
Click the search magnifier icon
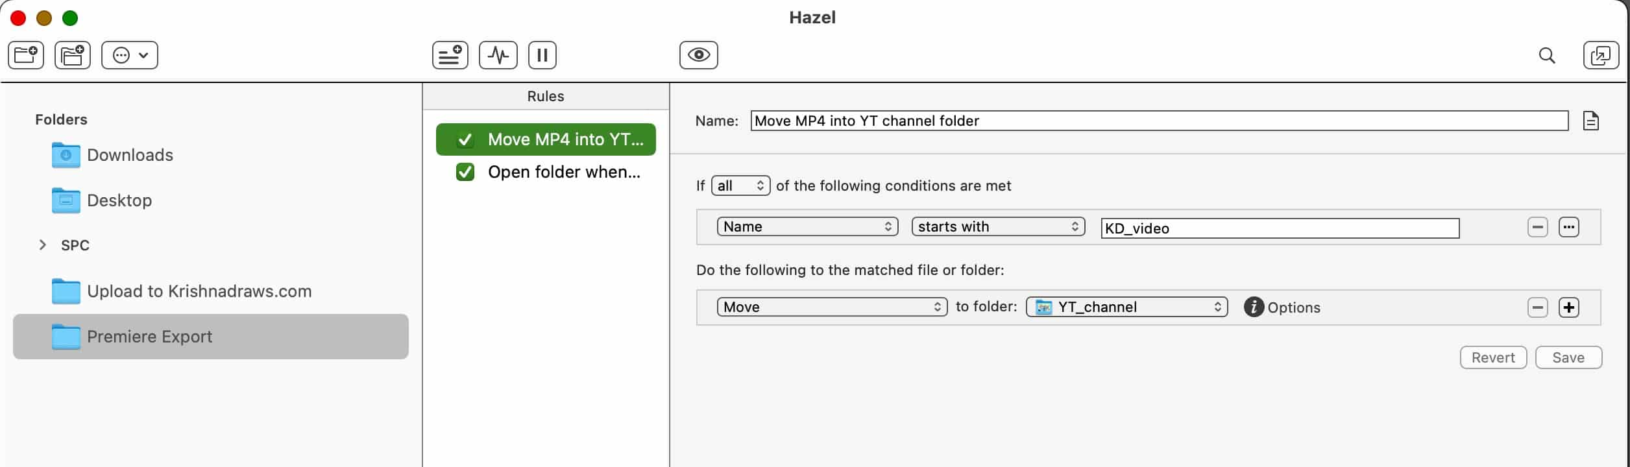pyautogui.click(x=1547, y=56)
